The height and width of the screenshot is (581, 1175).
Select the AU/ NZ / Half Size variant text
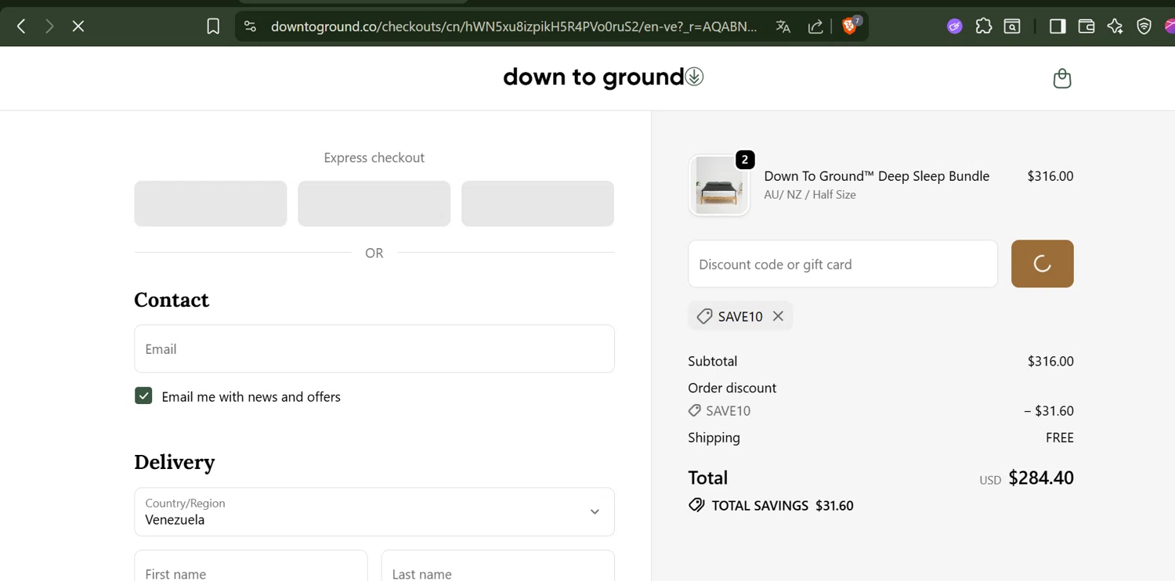click(810, 195)
